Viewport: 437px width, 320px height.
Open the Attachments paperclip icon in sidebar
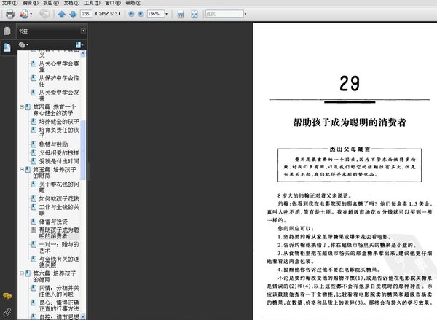[x=7, y=312]
